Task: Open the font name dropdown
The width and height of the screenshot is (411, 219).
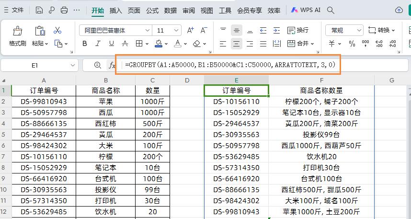Action: [x=147, y=30]
